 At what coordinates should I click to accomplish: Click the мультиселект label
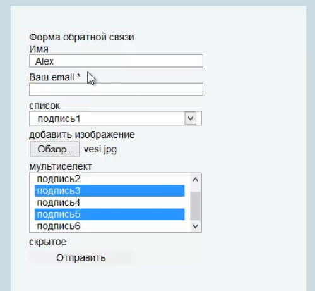click(x=61, y=166)
